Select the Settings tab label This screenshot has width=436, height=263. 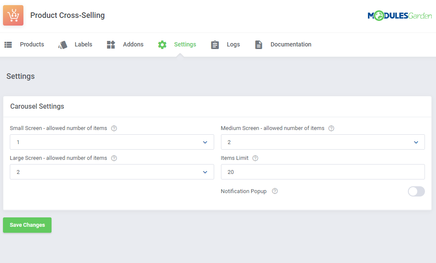click(x=185, y=44)
